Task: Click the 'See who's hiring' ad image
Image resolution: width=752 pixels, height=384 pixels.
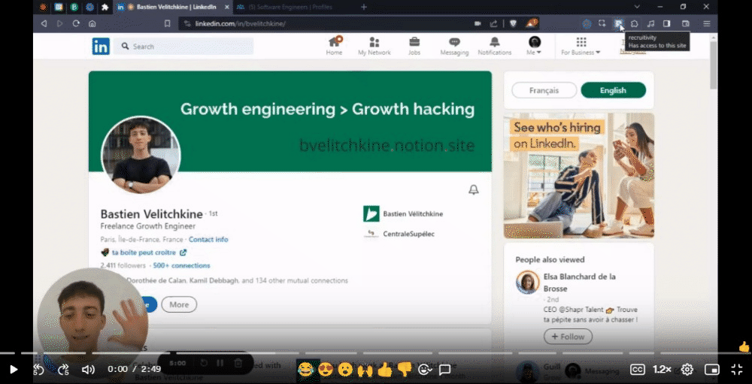Action: (579, 175)
